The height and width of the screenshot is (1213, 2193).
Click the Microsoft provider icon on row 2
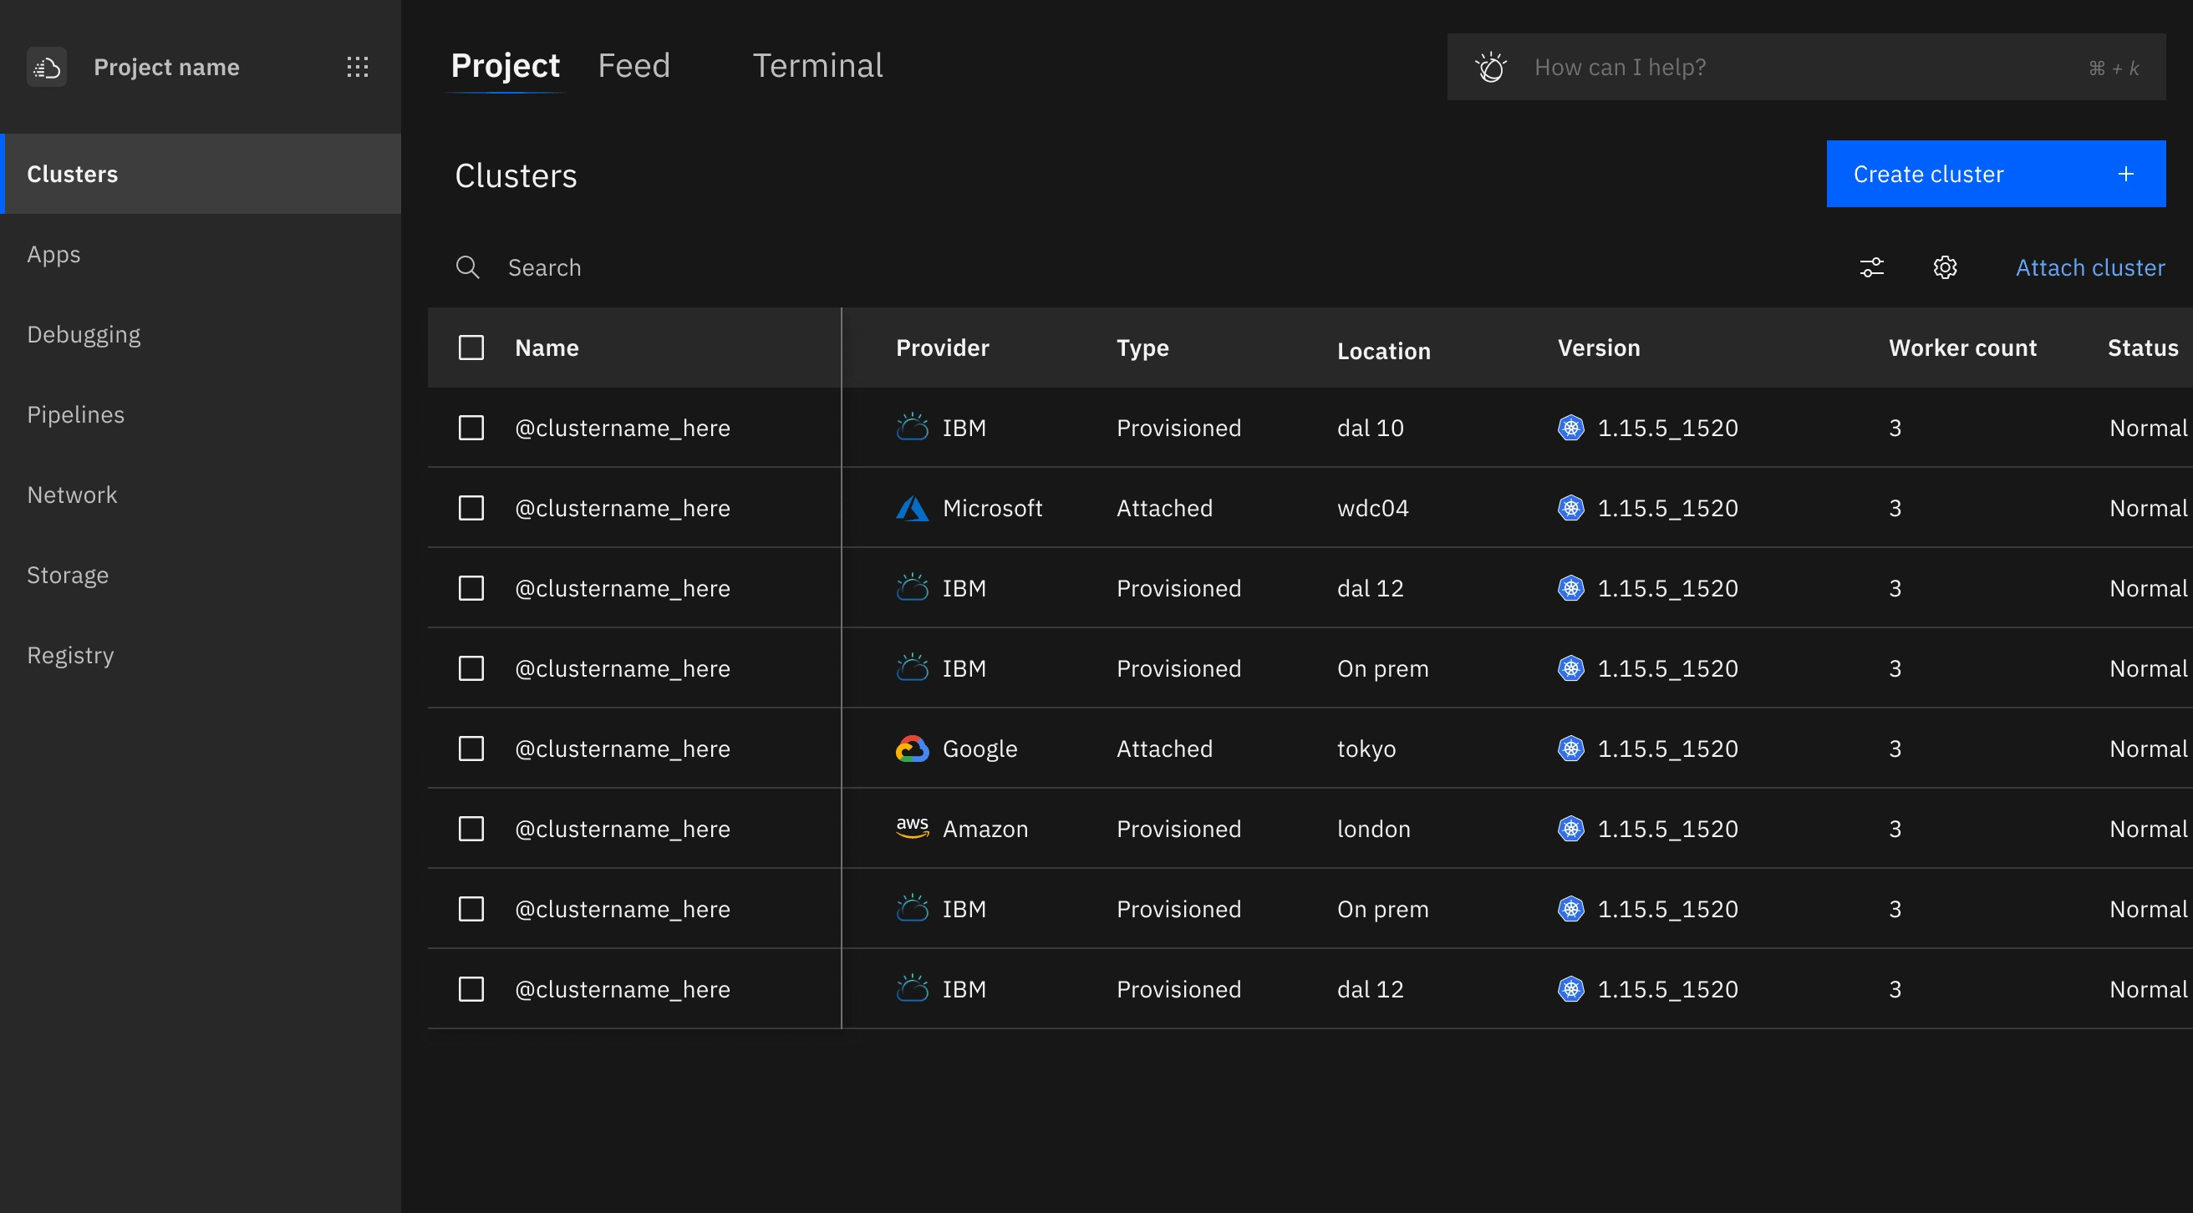coord(911,508)
